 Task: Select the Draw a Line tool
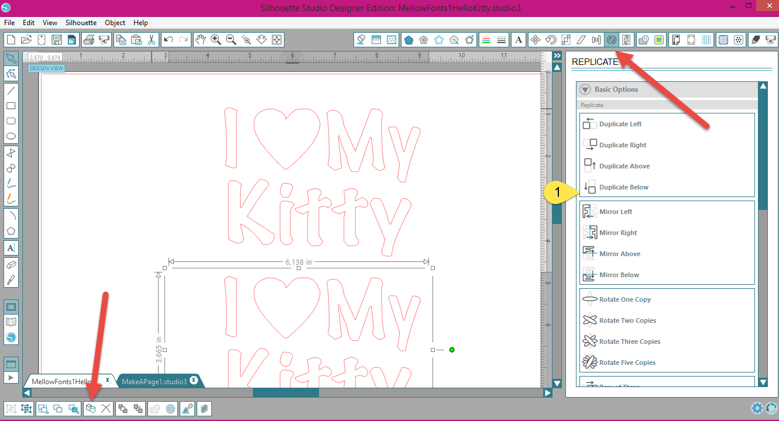pos(11,91)
